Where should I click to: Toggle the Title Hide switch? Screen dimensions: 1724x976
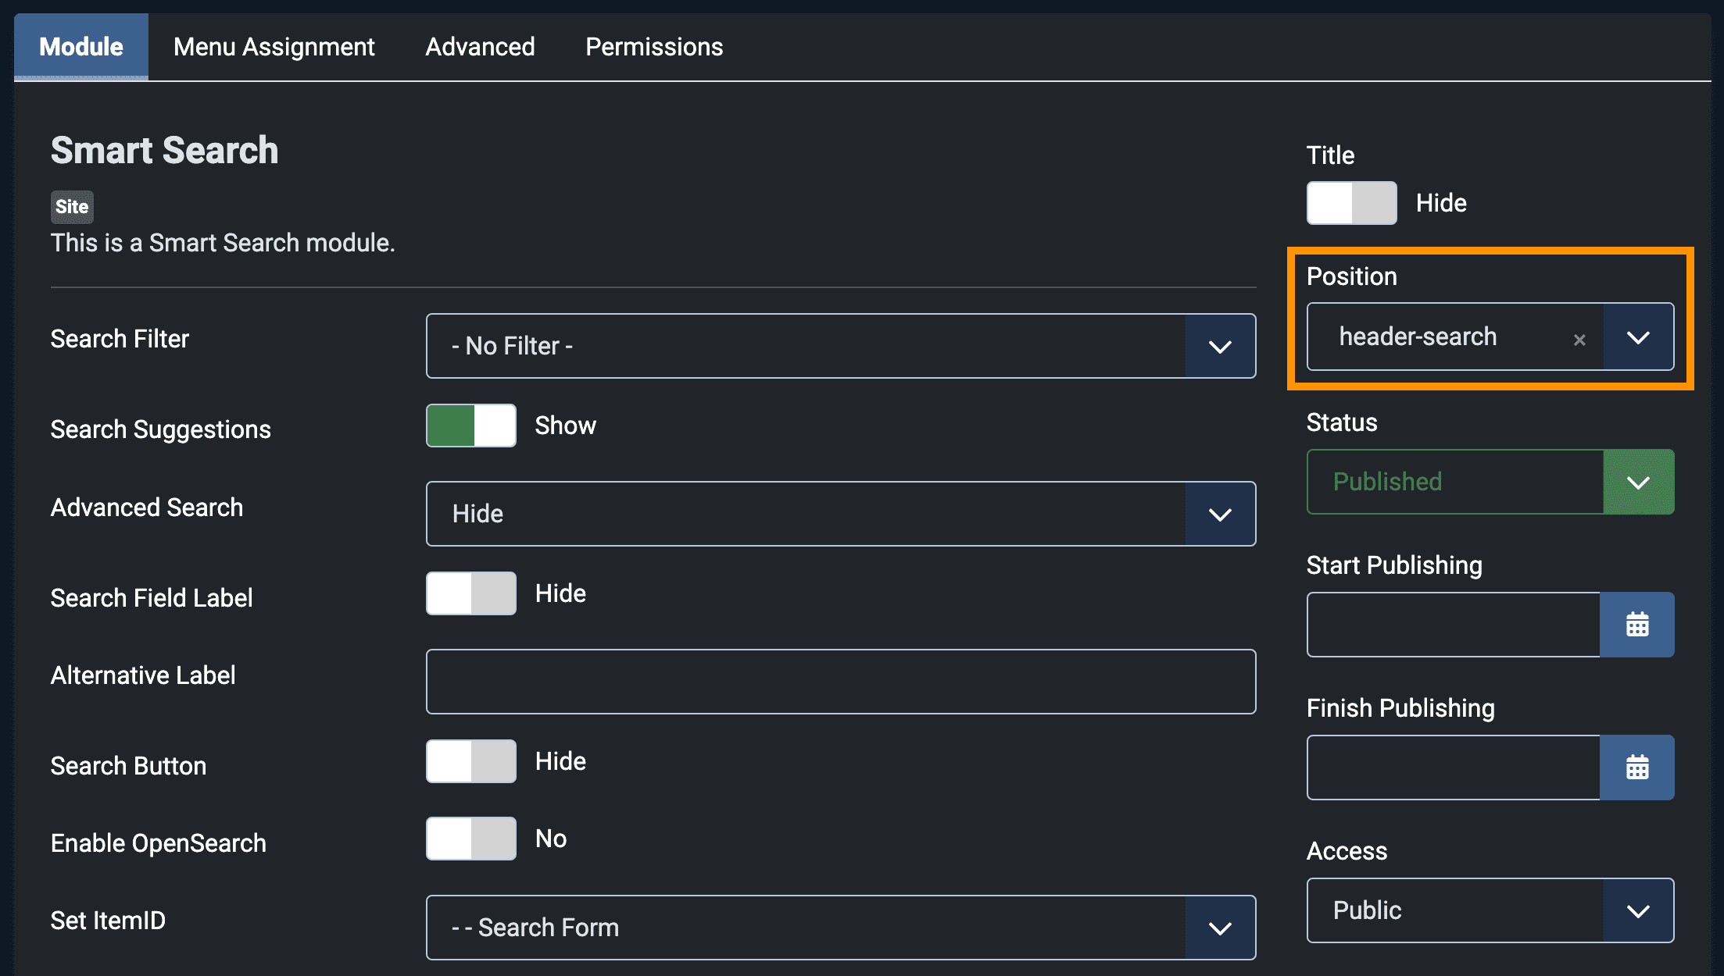click(x=1352, y=203)
